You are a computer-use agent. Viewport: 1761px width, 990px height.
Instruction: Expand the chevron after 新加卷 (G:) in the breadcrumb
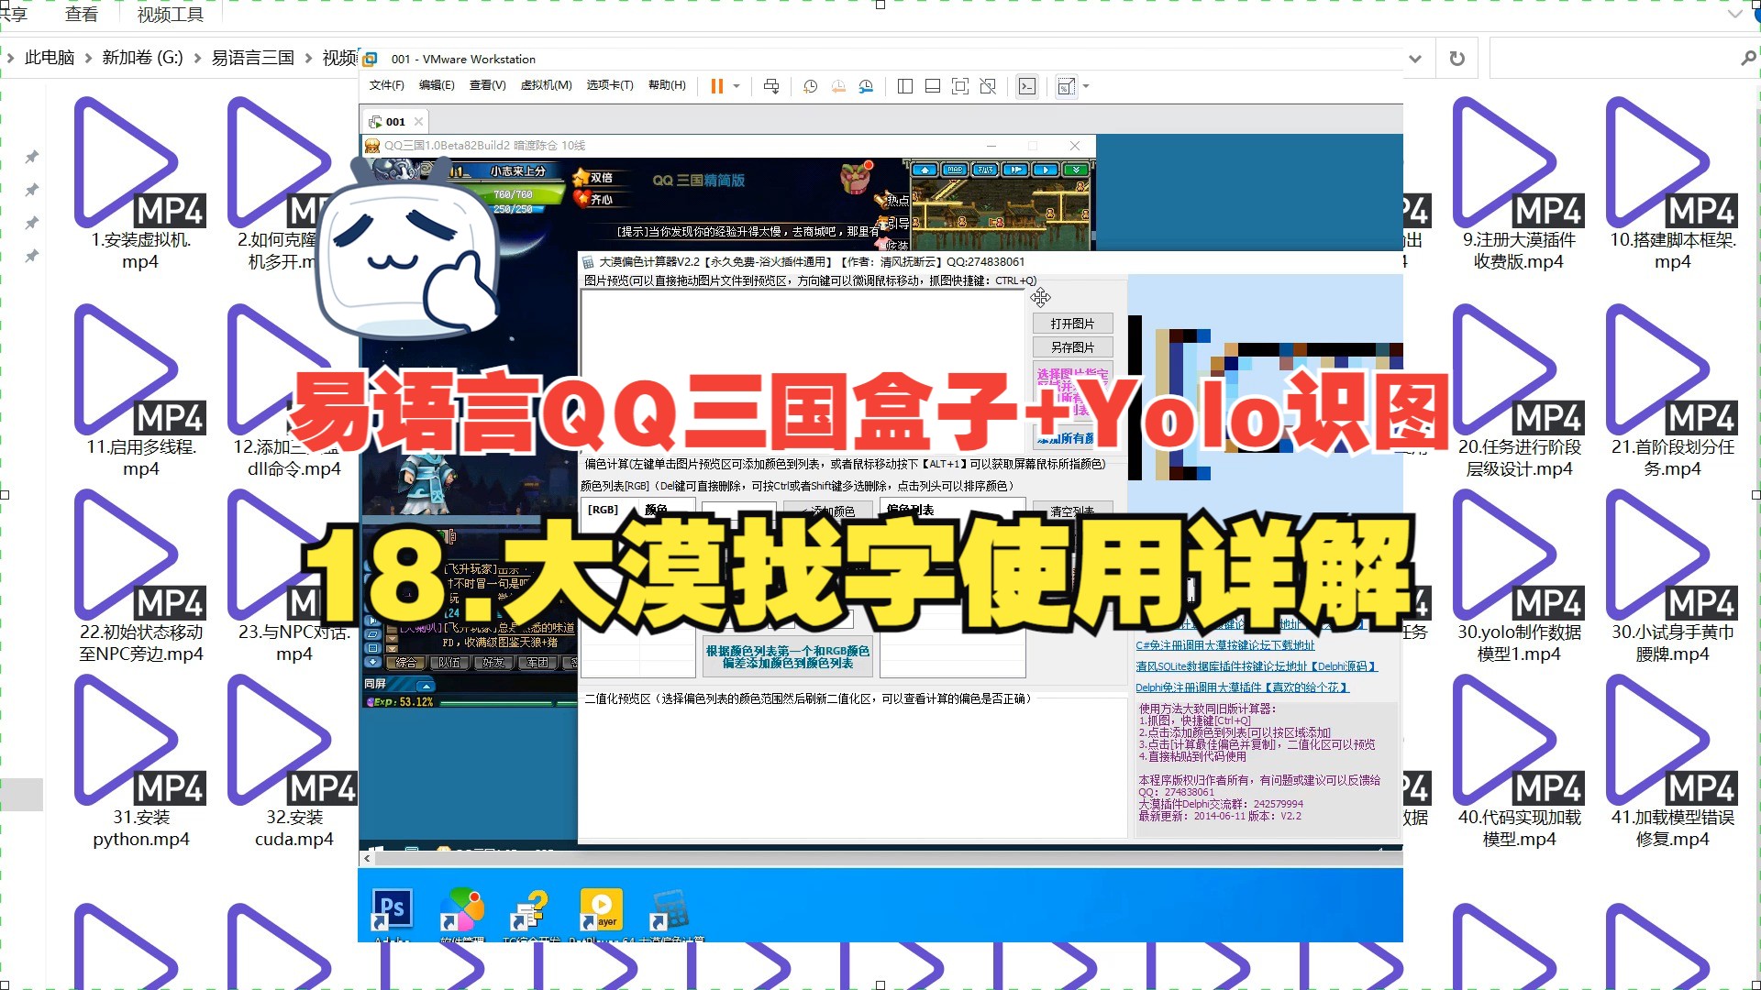(x=197, y=58)
